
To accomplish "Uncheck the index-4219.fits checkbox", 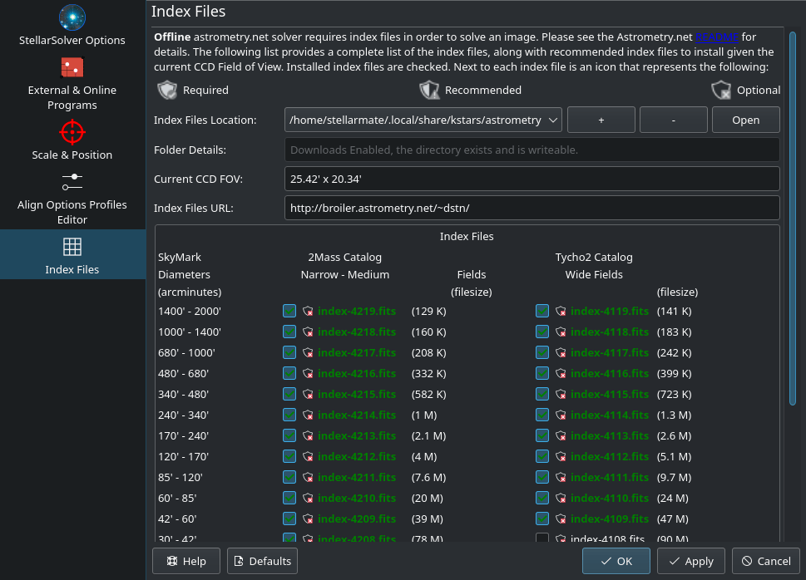I will click(x=289, y=311).
